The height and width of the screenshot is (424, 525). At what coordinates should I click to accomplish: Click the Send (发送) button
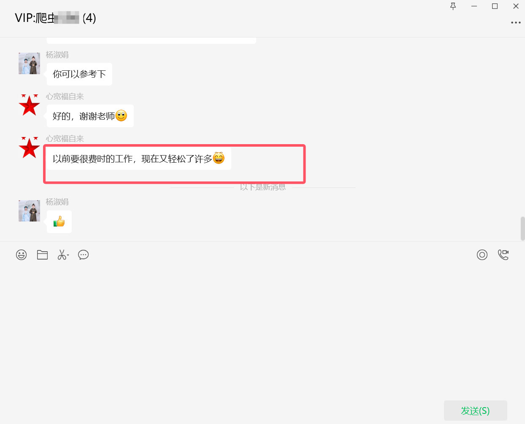click(475, 411)
